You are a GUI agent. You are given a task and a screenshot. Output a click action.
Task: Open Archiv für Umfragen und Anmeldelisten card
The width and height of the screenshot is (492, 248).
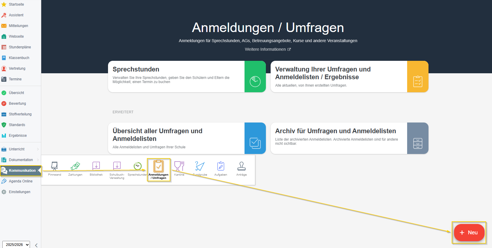(x=349, y=138)
